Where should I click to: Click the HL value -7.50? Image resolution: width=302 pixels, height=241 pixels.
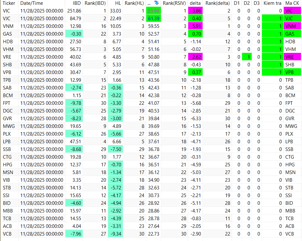pos(115,149)
